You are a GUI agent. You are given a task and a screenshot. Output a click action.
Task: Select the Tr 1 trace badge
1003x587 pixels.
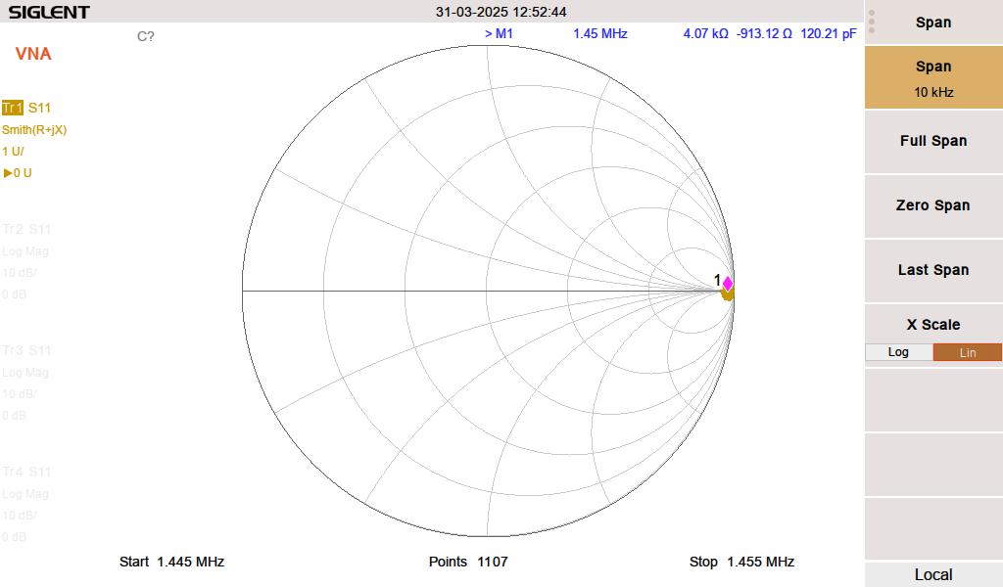click(x=12, y=108)
